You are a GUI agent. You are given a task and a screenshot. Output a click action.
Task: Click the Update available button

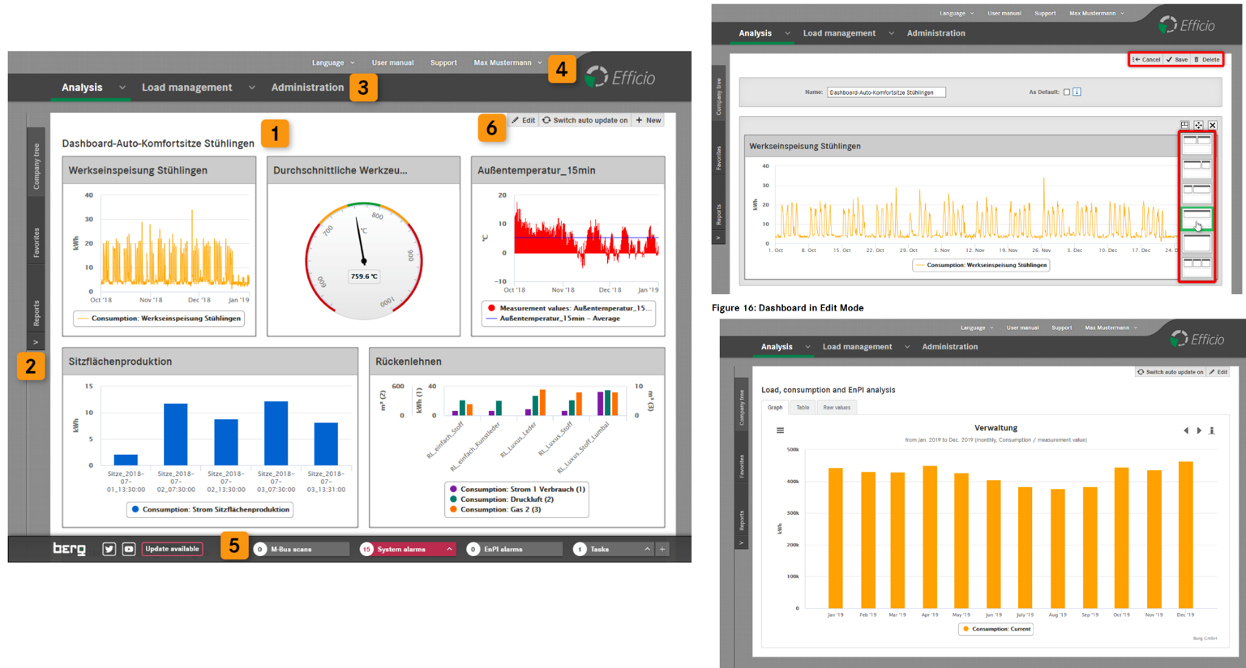(172, 549)
